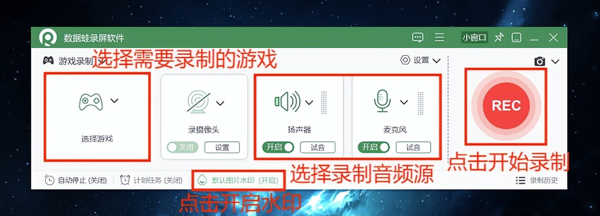Turn off the speaker 开启 switch
This screenshot has width=600, height=216.
pyautogui.click(x=278, y=147)
